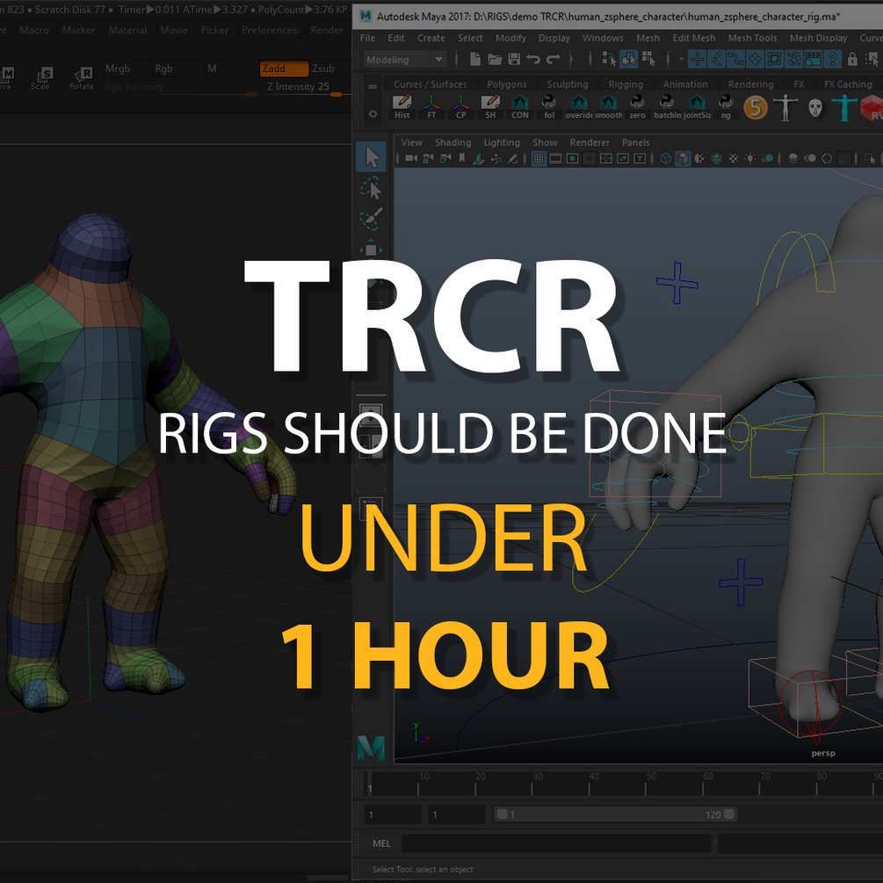Click the smooth shelf button
The height and width of the screenshot is (883, 883).
click(608, 106)
